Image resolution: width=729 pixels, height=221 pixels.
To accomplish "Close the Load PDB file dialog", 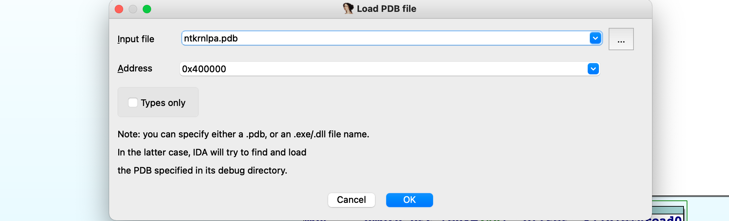I will (119, 9).
